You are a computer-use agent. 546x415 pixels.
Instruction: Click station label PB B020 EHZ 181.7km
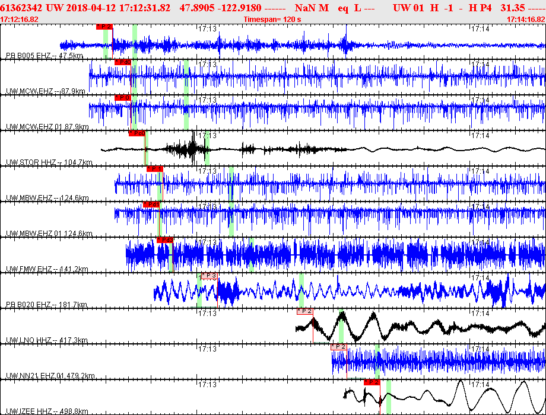[x=46, y=305]
